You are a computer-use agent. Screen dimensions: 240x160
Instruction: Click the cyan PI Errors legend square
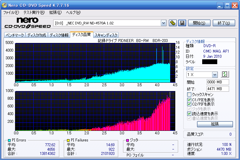pos(9,140)
